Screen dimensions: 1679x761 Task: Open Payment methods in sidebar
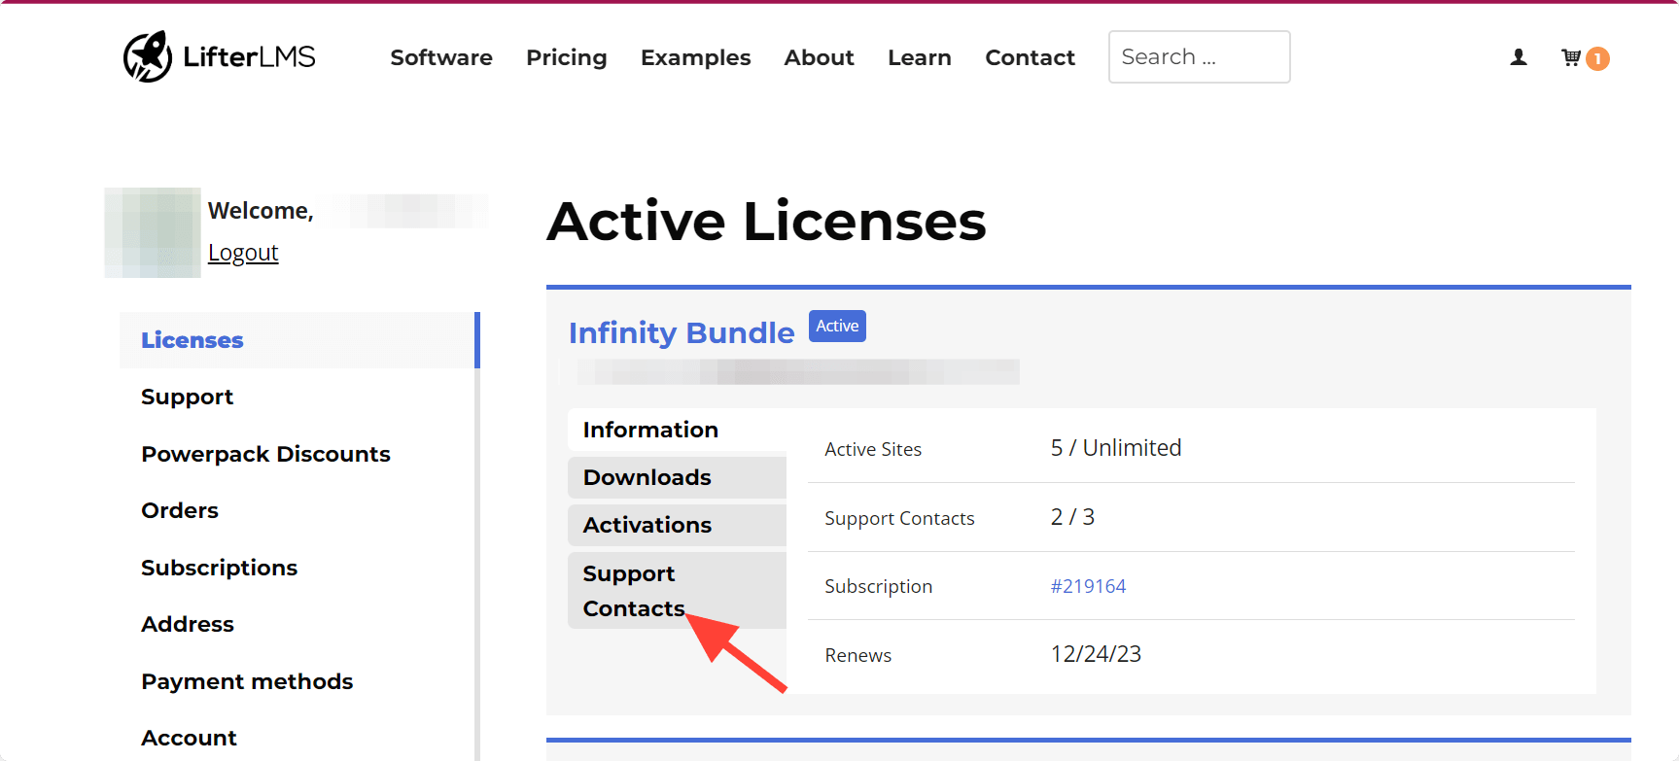pos(247,681)
